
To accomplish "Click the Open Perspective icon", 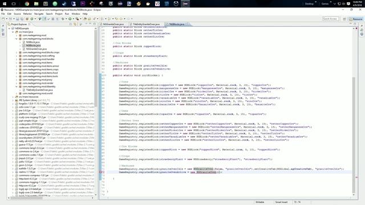I will (344, 19).
